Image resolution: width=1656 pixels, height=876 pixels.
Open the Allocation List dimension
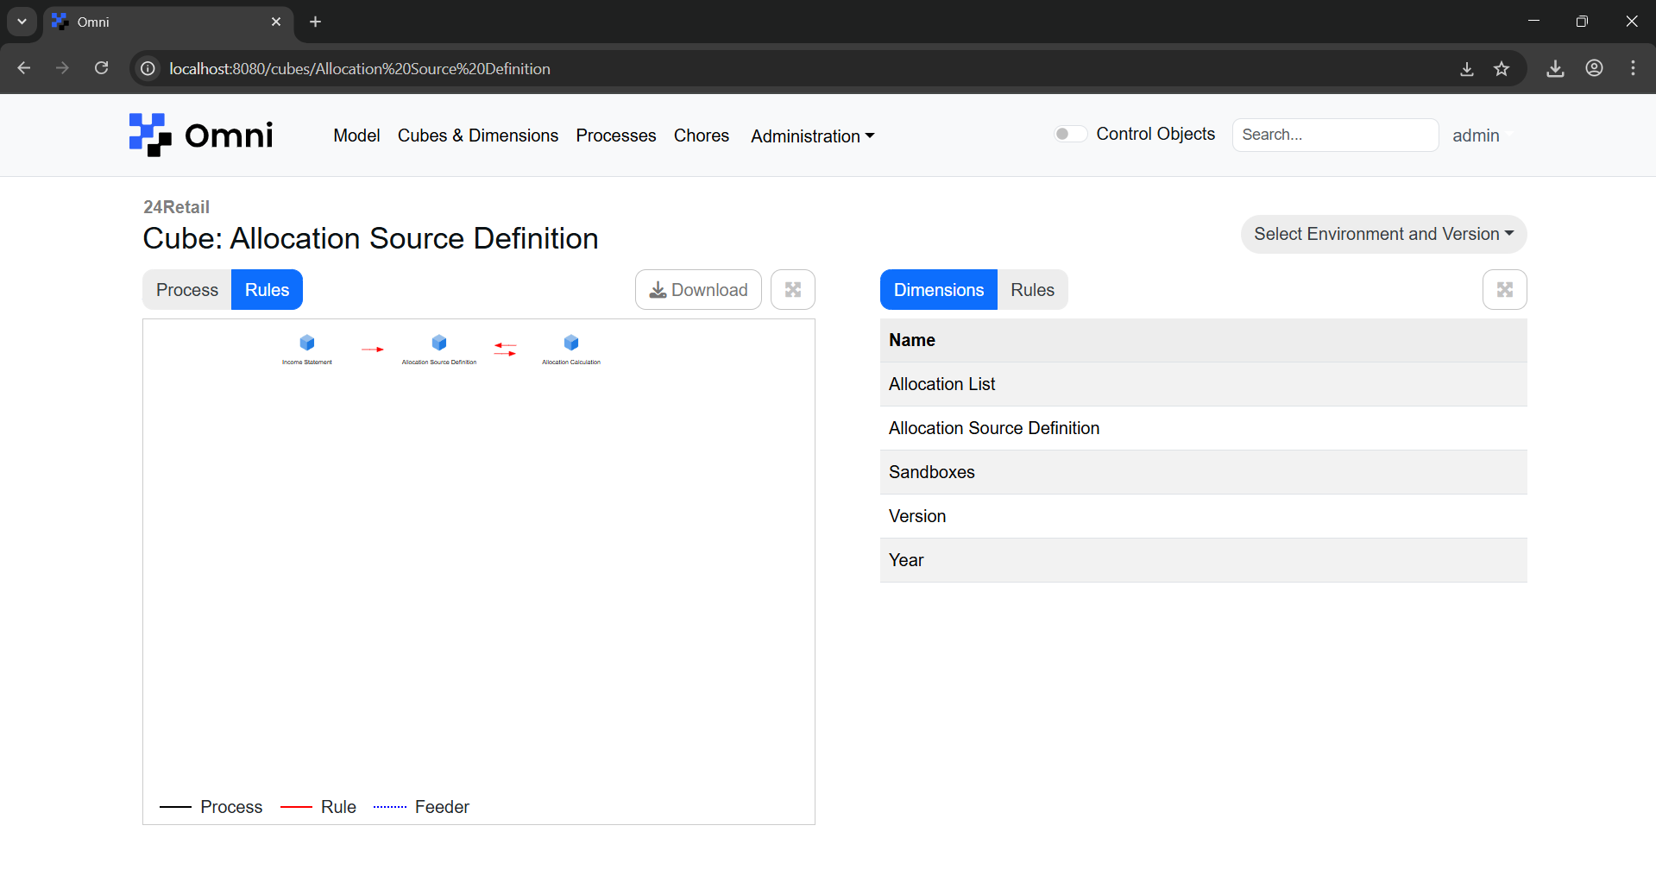click(1204, 384)
